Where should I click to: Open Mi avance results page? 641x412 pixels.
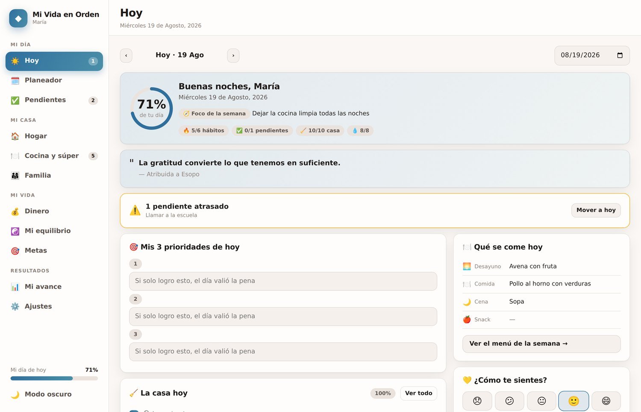(54, 287)
